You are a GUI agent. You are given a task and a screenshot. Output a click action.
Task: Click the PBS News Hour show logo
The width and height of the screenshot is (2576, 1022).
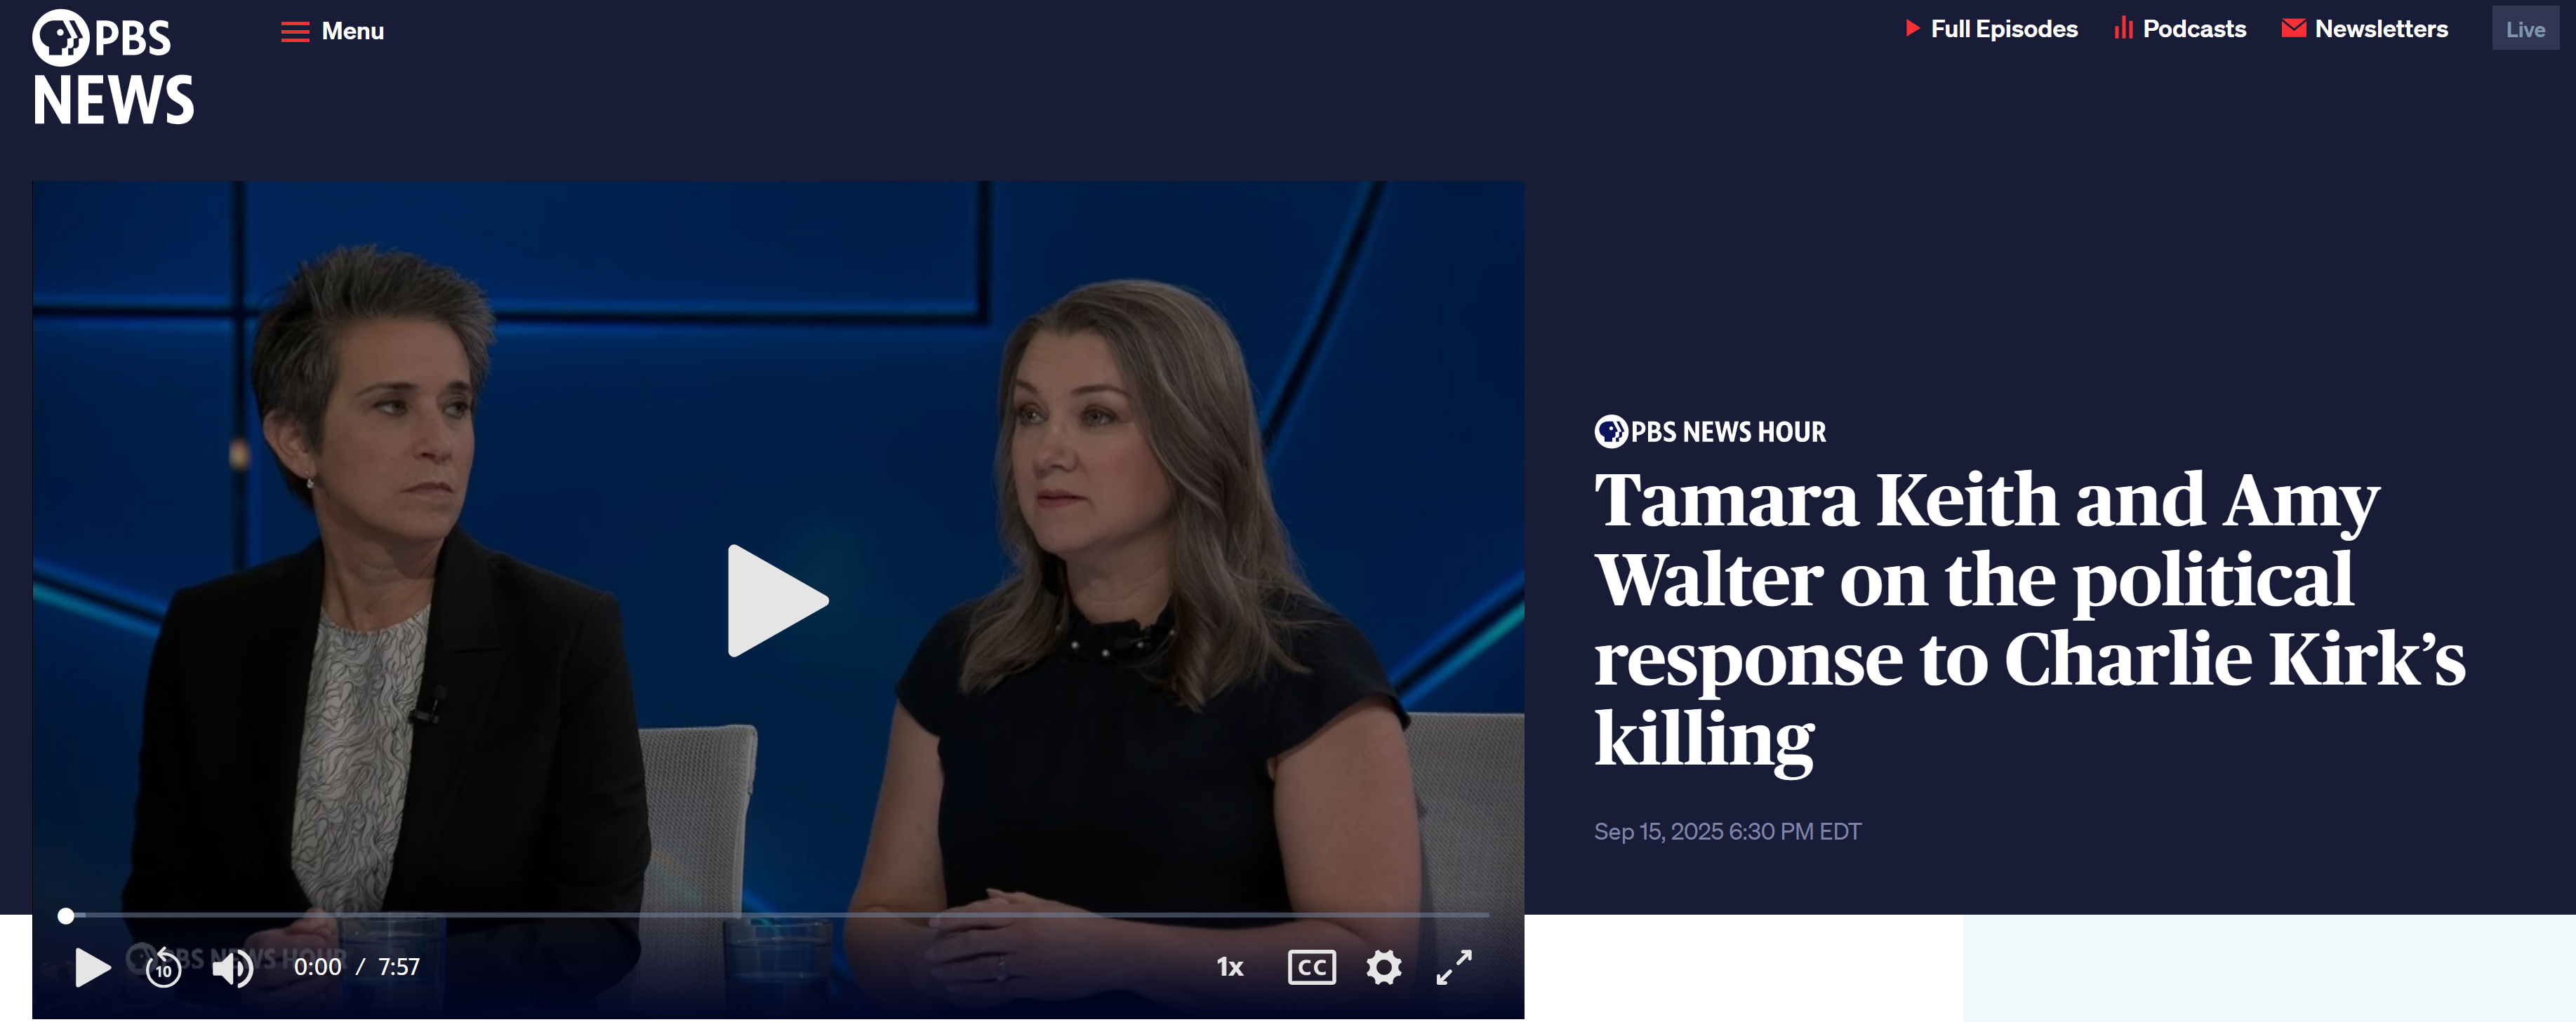[x=1709, y=431]
